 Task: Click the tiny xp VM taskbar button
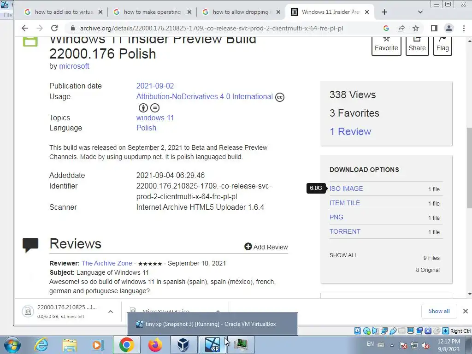[212, 345]
